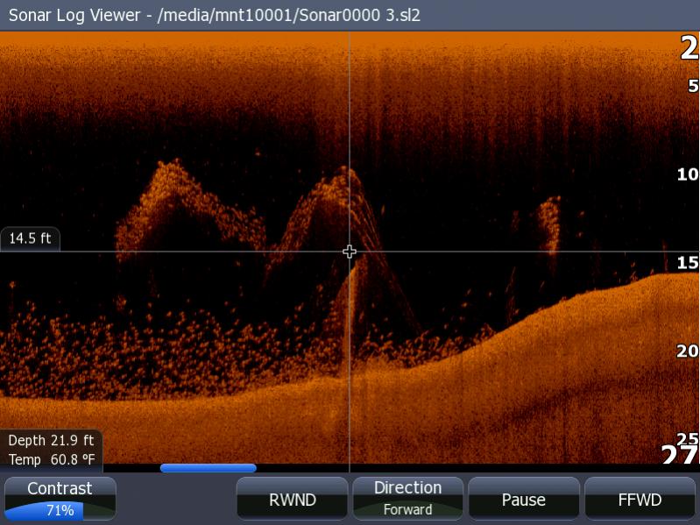Select the 14.5 ft cursor depth label
700x525 pixels.
click(30, 238)
